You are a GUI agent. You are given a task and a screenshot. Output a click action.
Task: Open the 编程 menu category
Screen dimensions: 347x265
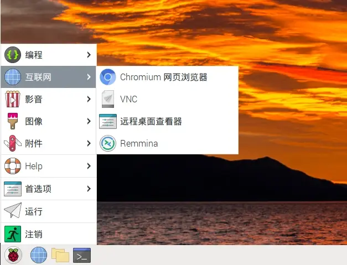click(49, 55)
